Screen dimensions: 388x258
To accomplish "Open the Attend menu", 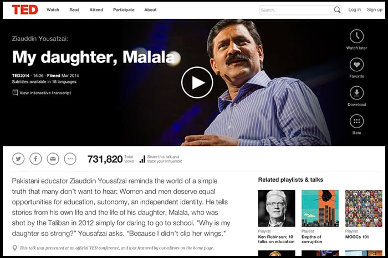I will tap(96, 10).
